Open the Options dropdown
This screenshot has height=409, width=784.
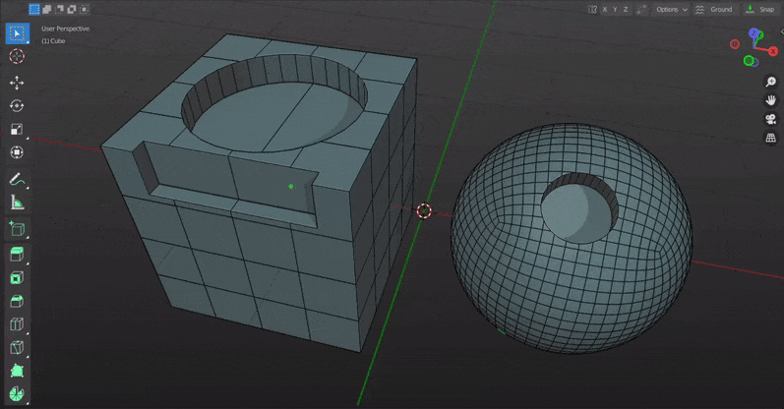tap(672, 10)
